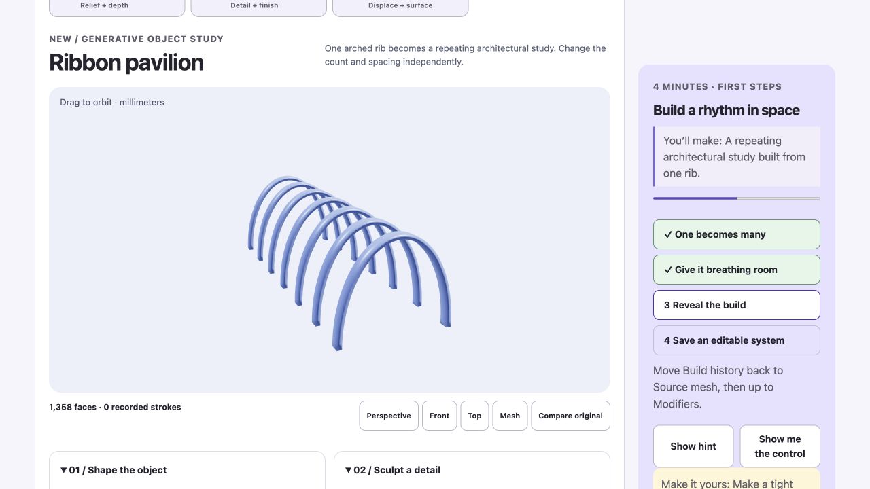Switch to Top view
870x489 pixels.
(x=475, y=416)
